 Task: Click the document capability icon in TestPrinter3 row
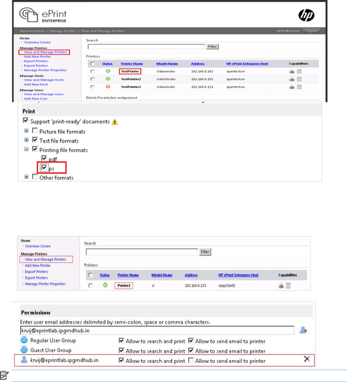[x=299, y=87]
